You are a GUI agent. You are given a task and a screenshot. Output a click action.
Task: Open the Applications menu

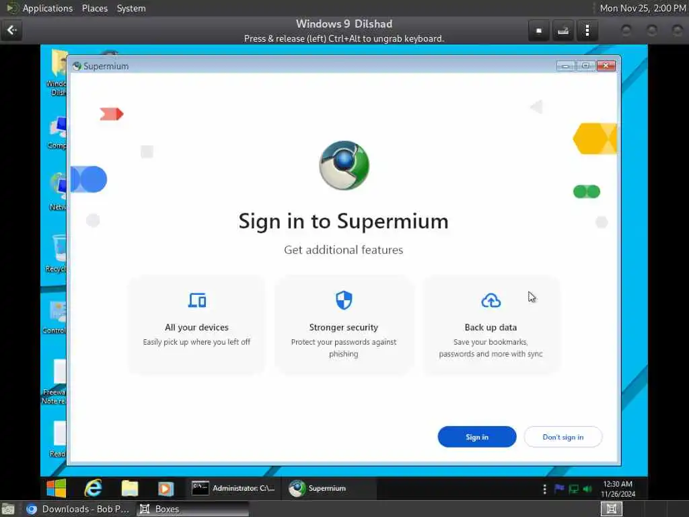click(48, 8)
